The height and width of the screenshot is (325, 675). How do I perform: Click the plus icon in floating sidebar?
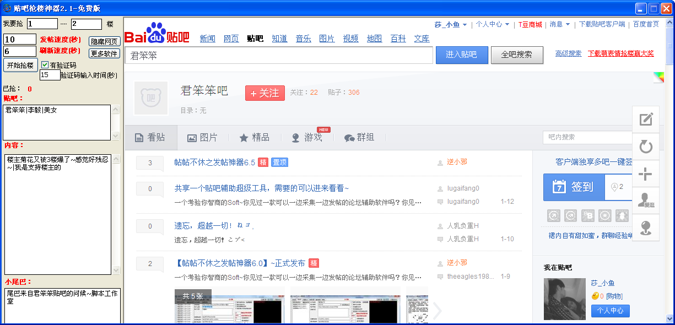(646, 174)
